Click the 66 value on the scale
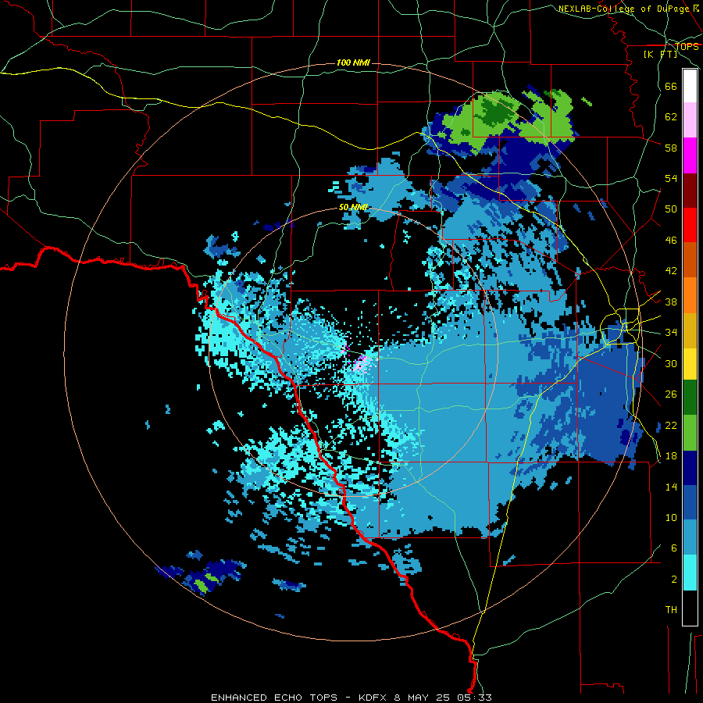The width and height of the screenshot is (703, 703). [671, 86]
